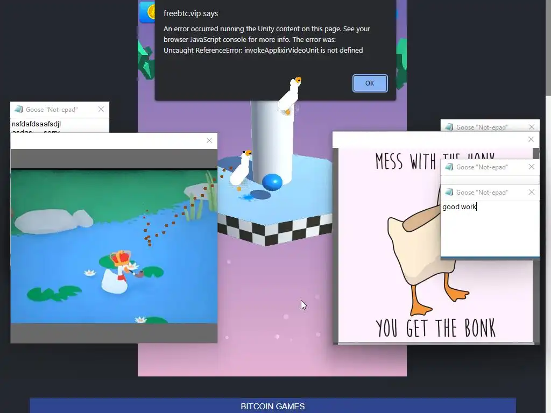The height and width of the screenshot is (413, 551).
Task: Close the Not-epad window containing "nsfdafdsaafsdjl"
Action: point(101,109)
